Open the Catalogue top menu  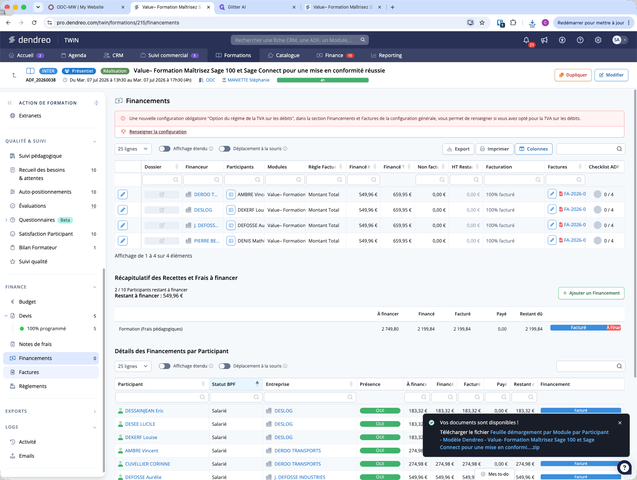(284, 55)
